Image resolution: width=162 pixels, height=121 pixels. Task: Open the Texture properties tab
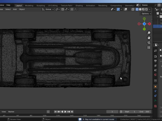(x=155, y=106)
